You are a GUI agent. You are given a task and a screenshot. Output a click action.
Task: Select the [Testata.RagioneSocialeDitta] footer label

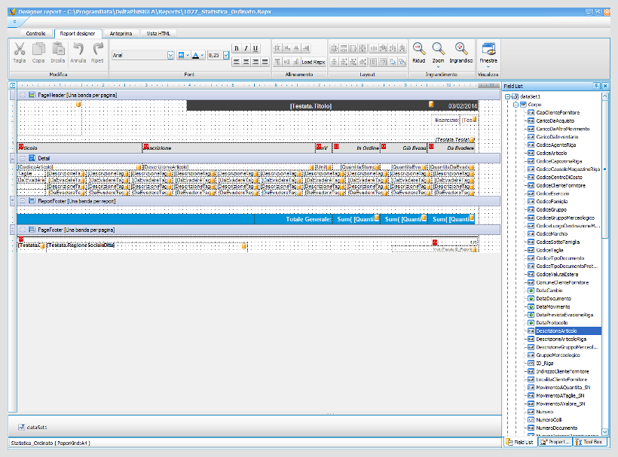pyautogui.click(x=145, y=245)
